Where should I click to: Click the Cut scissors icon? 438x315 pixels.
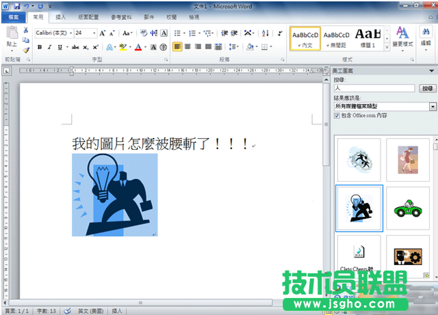click(x=26, y=30)
